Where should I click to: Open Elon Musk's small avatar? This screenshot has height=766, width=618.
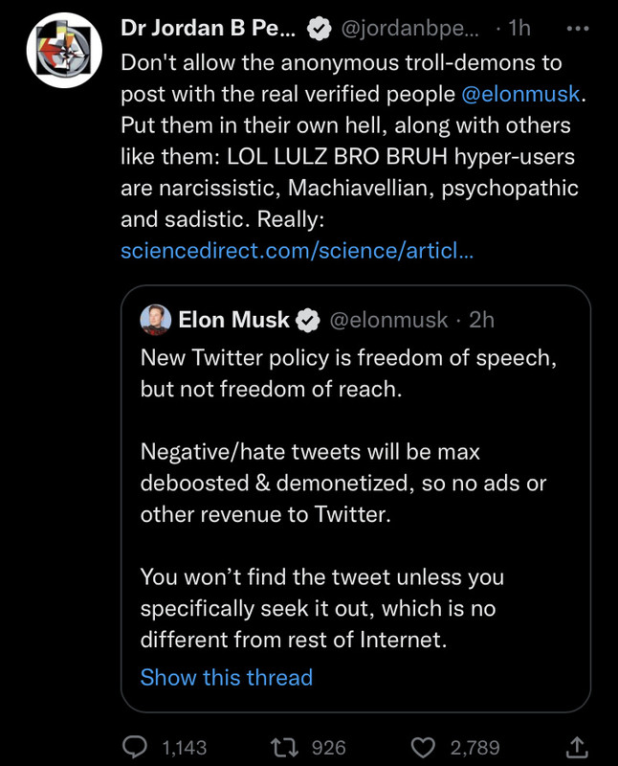(x=156, y=319)
